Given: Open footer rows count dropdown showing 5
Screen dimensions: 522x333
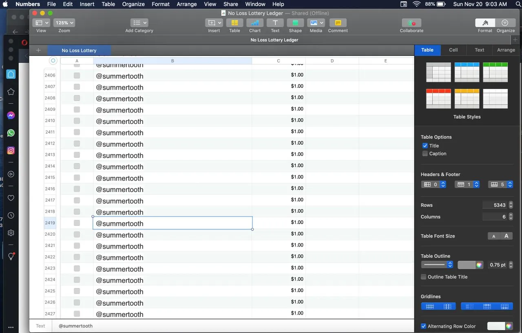Looking at the screenshot, I should pos(500,184).
